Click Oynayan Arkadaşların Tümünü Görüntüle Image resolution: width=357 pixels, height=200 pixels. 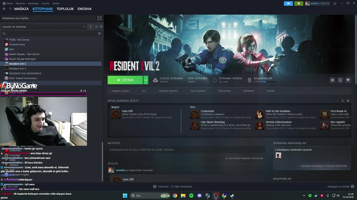click(324, 166)
